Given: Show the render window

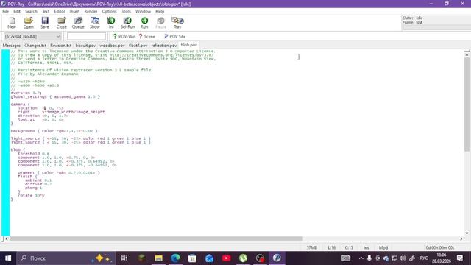Looking at the screenshot, I should pyautogui.click(x=95, y=23).
